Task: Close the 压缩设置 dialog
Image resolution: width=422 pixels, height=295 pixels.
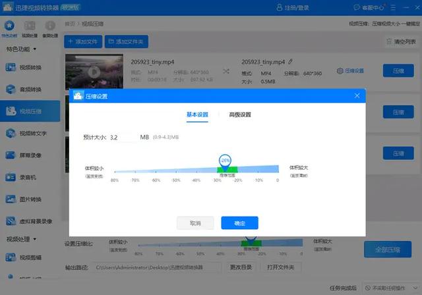Action: point(357,95)
